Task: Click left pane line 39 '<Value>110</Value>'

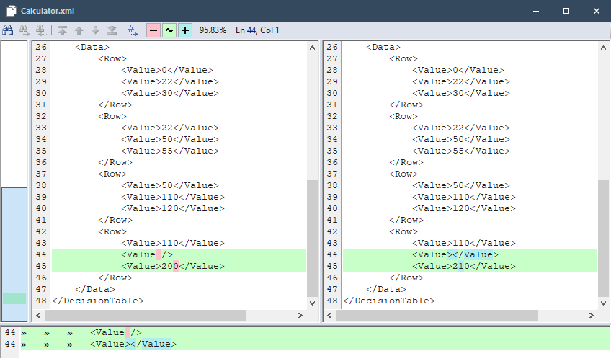Action: click(x=173, y=197)
